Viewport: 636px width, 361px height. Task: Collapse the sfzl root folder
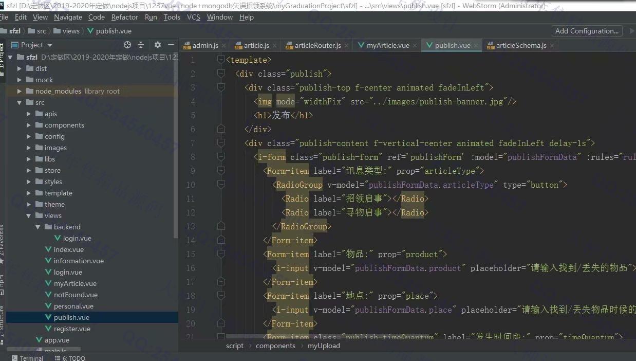click(10, 57)
